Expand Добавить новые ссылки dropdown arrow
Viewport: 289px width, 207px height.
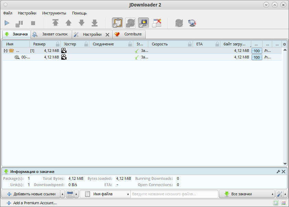point(62,194)
